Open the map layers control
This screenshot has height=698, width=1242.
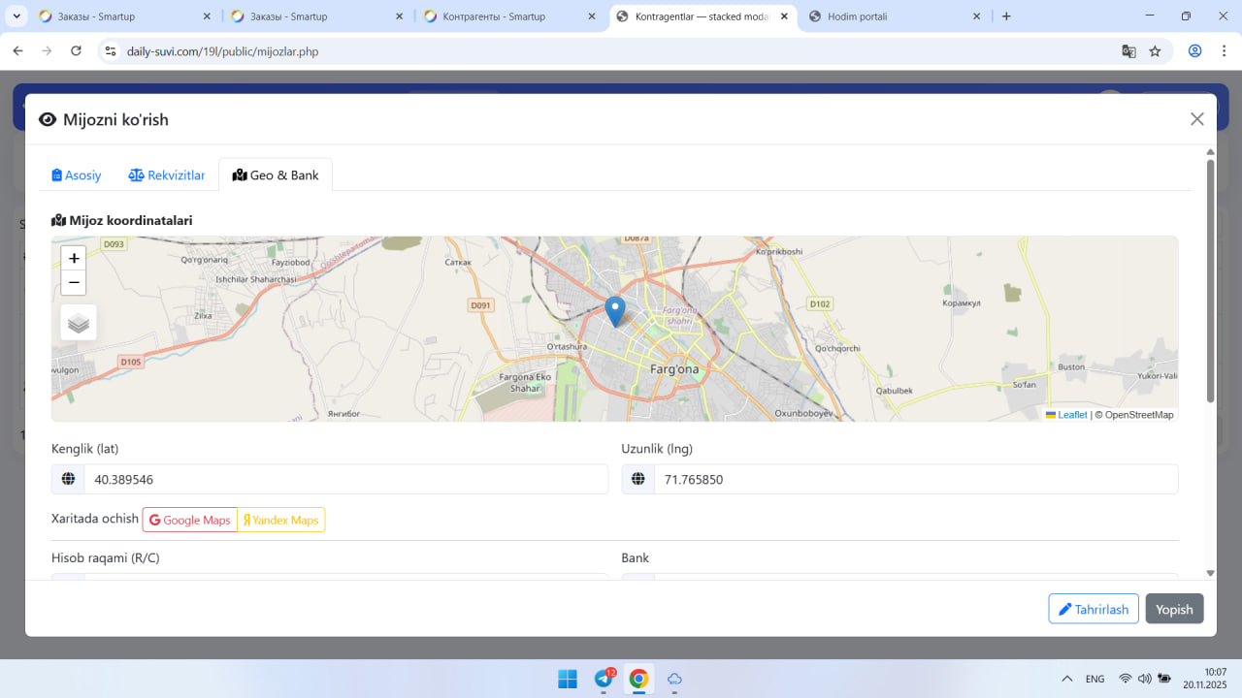click(x=79, y=323)
